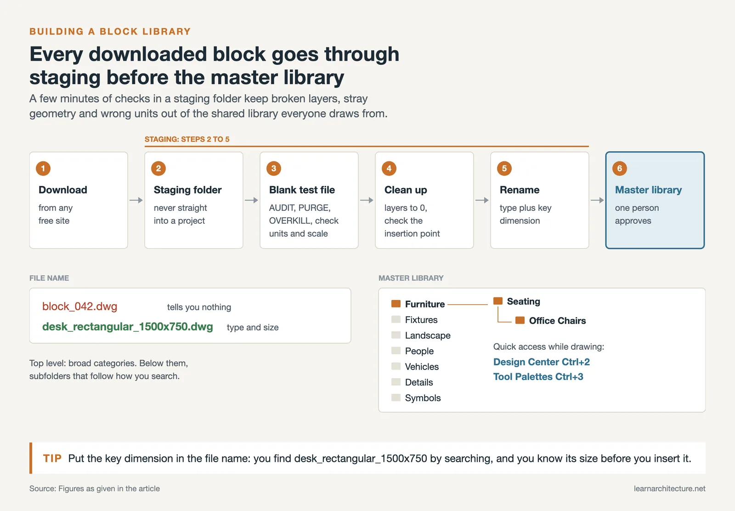Click Design Center Ctrl+2 link text
The width and height of the screenshot is (735, 511).
(542, 362)
